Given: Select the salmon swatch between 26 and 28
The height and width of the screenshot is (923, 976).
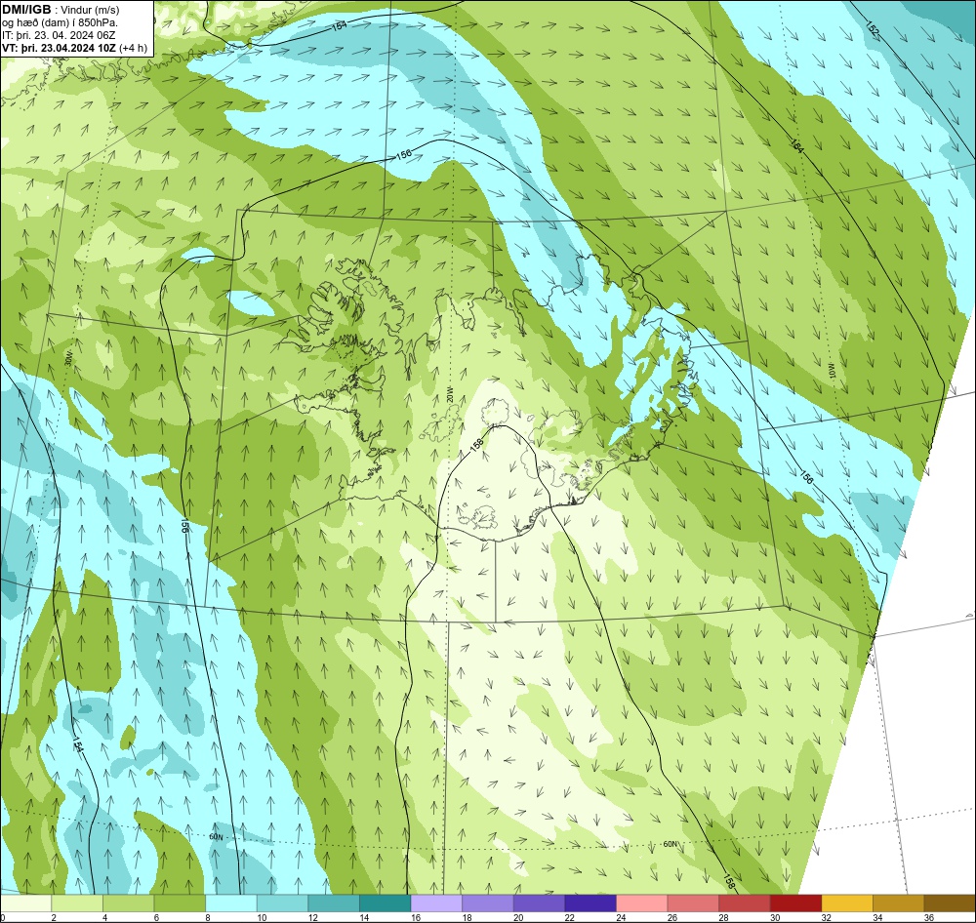Looking at the screenshot, I should click(693, 903).
